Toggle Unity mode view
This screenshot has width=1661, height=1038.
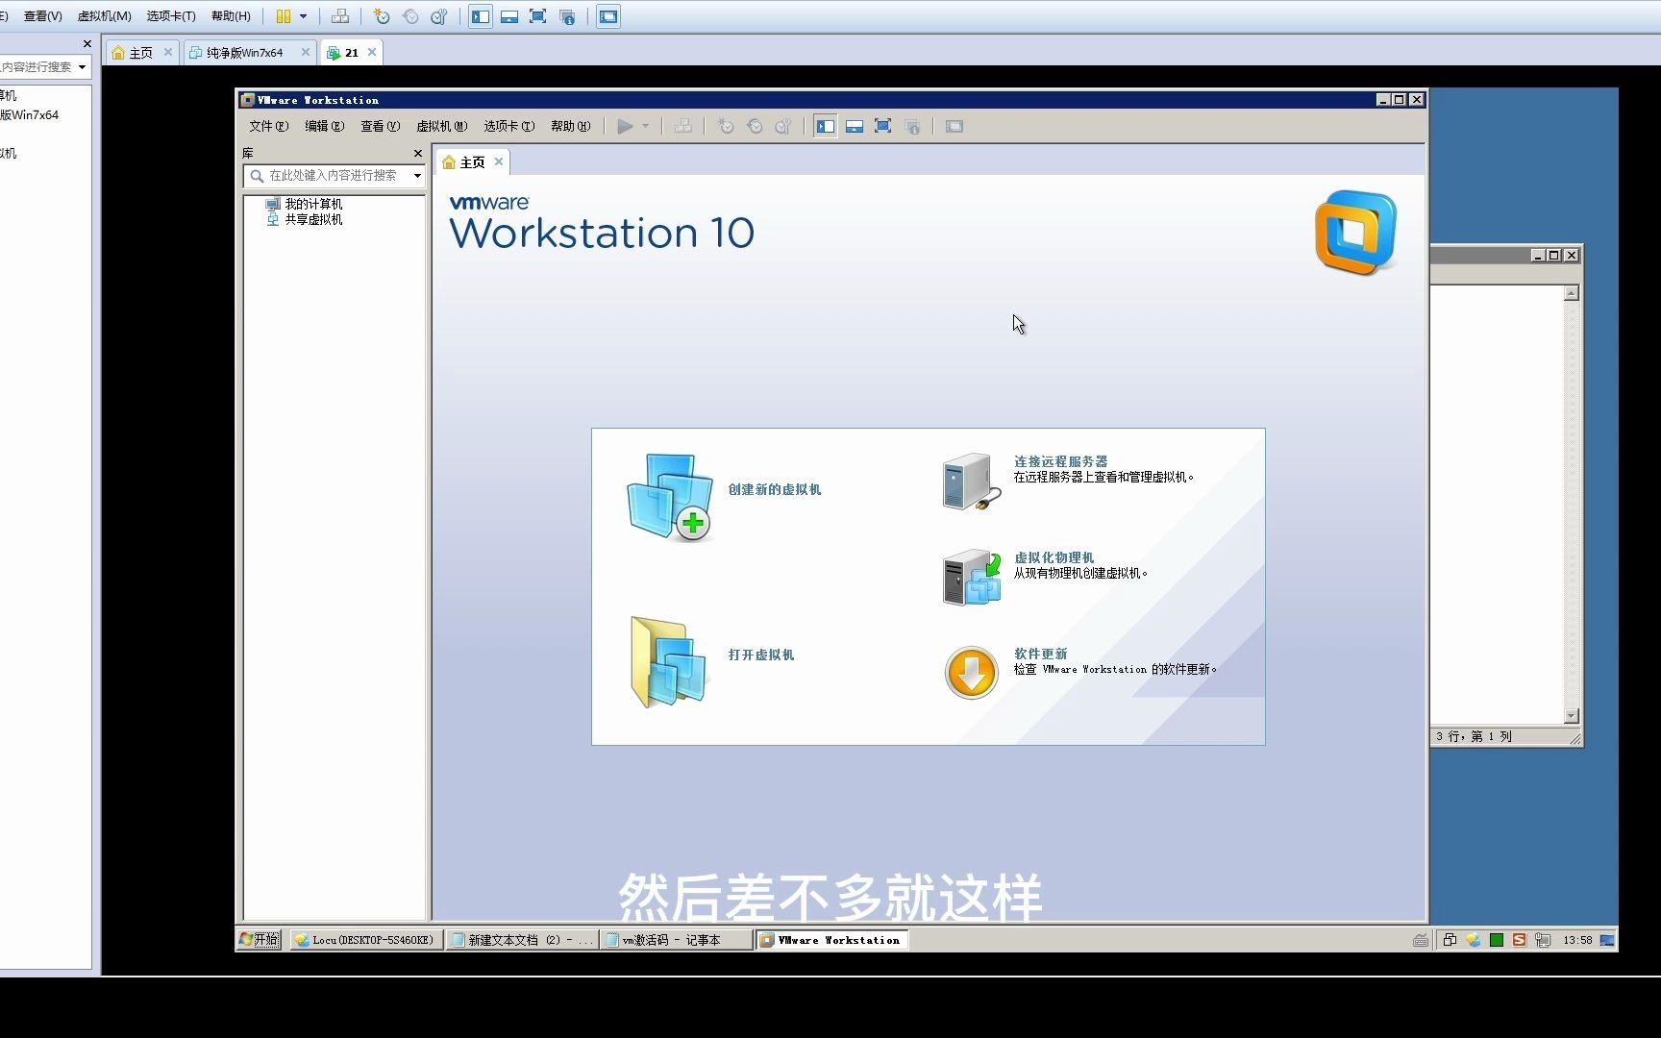point(911,126)
